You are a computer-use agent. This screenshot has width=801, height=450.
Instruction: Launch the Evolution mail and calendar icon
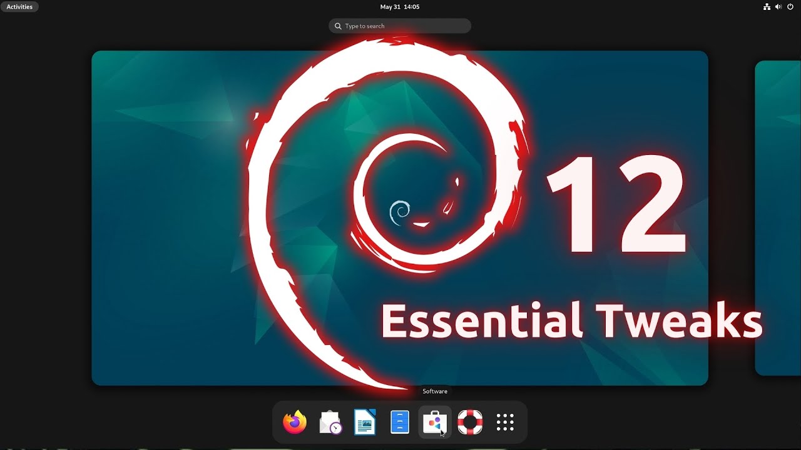330,422
